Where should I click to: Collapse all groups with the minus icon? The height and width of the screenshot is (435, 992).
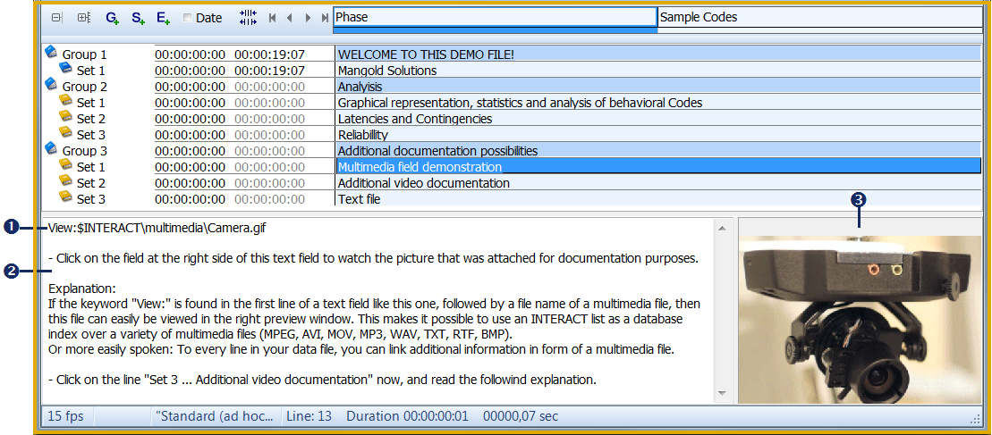click(57, 18)
